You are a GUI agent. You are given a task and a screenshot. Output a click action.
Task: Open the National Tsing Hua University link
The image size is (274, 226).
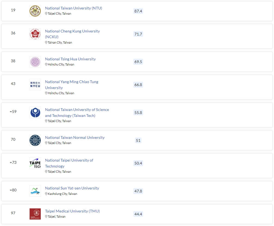(x=70, y=59)
